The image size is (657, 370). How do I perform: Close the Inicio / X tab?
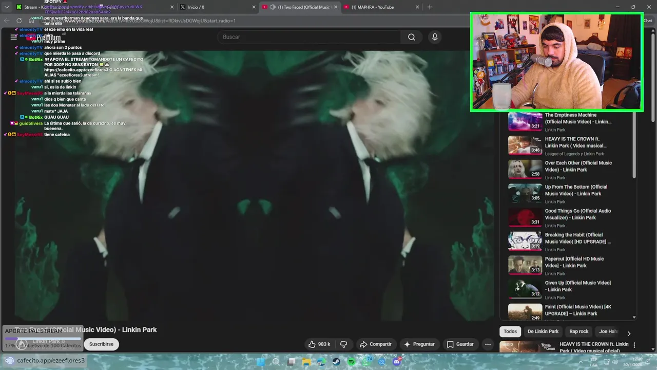click(254, 7)
